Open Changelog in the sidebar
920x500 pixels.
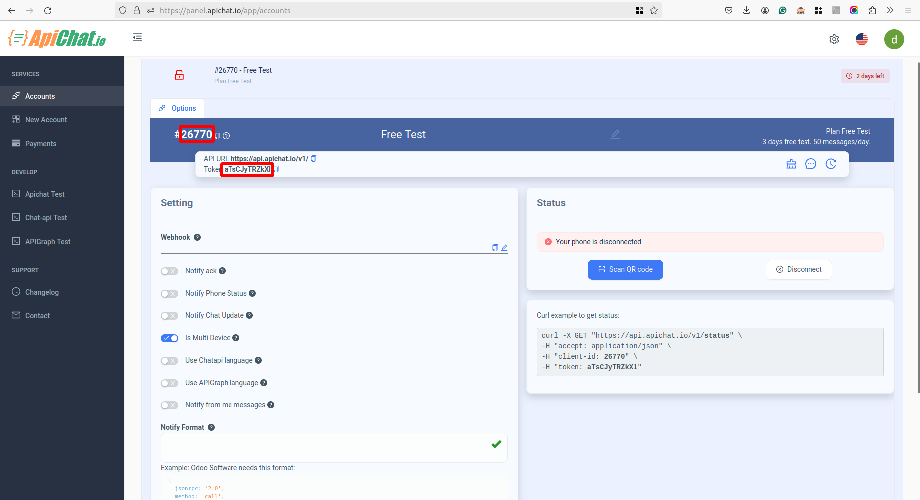pos(62,292)
